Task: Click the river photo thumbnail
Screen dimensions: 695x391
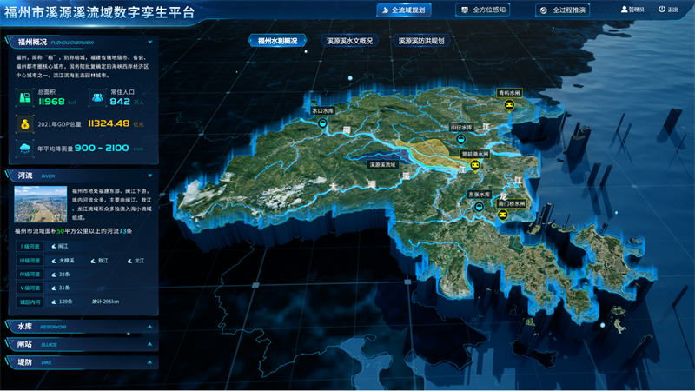Action: click(40, 203)
